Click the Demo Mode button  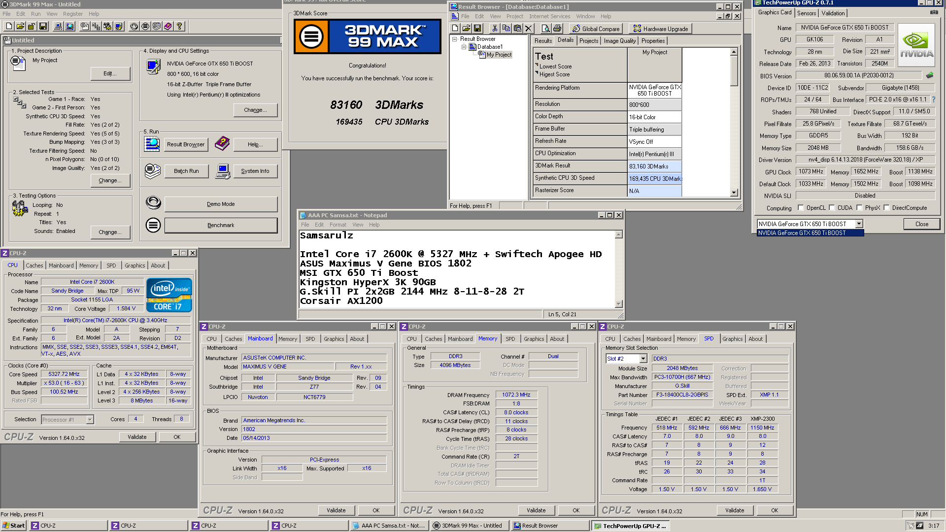(x=221, y=204)
